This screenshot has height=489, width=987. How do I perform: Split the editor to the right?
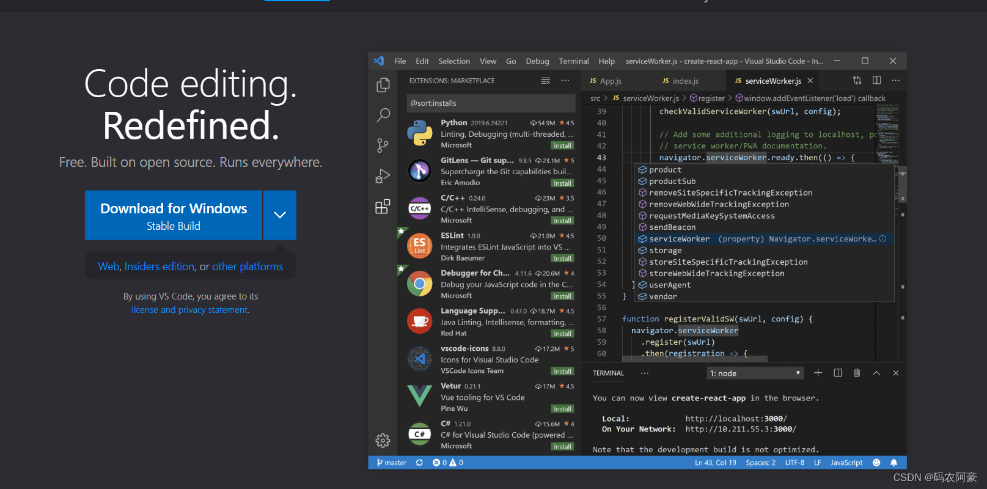coord(877,81)
